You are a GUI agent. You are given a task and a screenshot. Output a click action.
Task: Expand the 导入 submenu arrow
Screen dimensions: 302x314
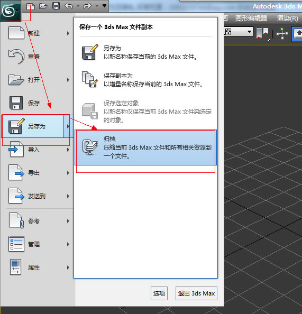[68, 150]
